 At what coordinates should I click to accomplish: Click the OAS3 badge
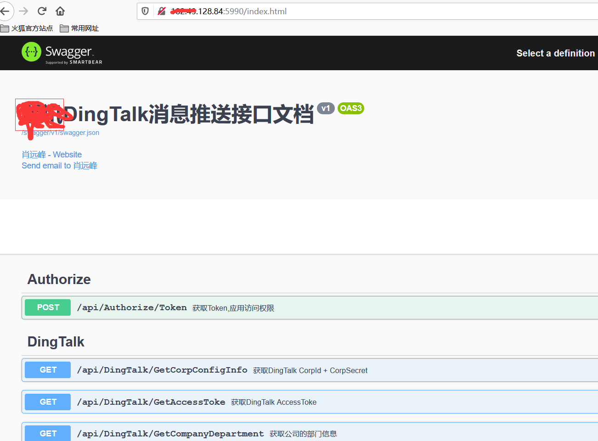(351, 108)
